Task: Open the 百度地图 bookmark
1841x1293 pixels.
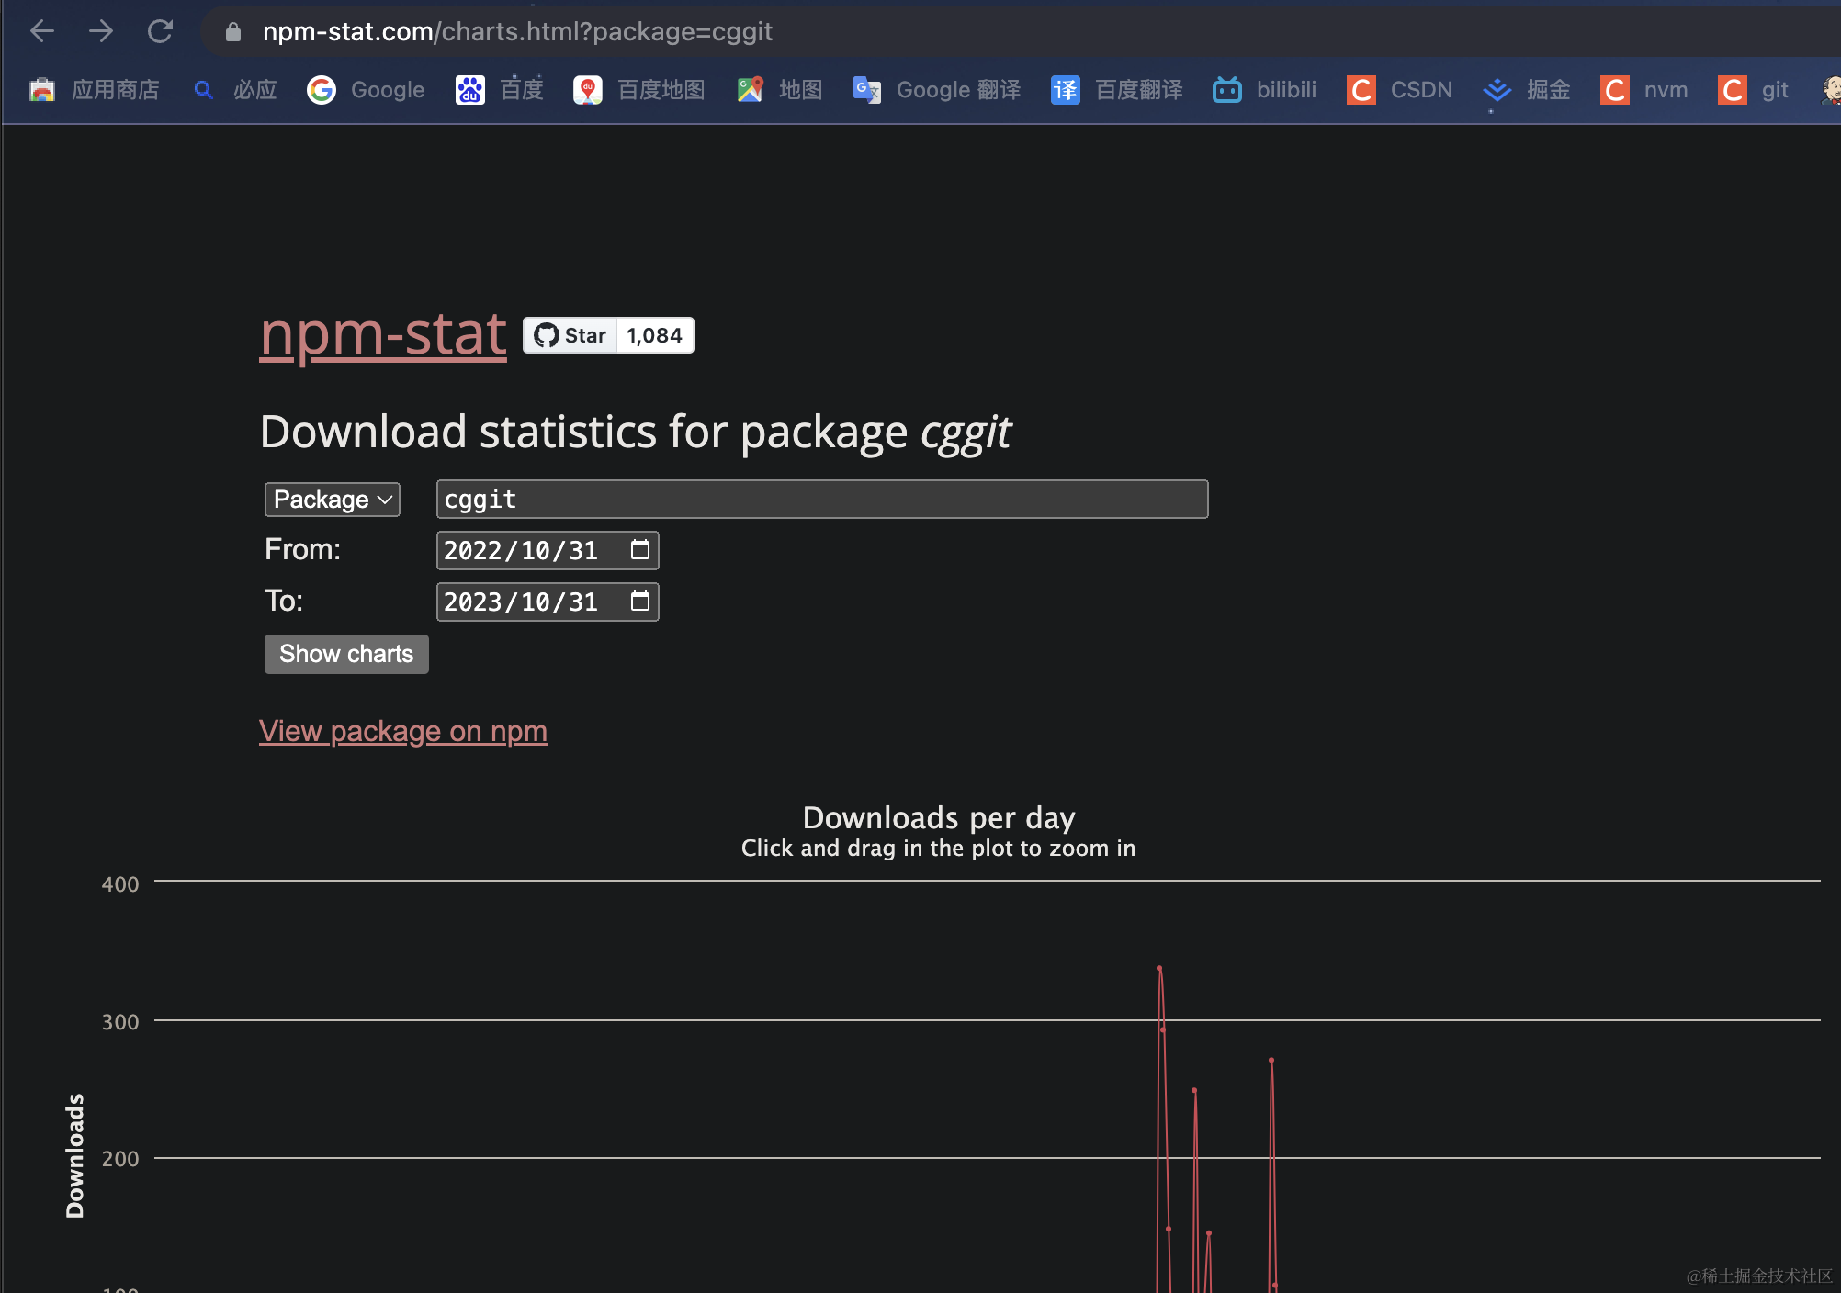Action: coord(638,89)
